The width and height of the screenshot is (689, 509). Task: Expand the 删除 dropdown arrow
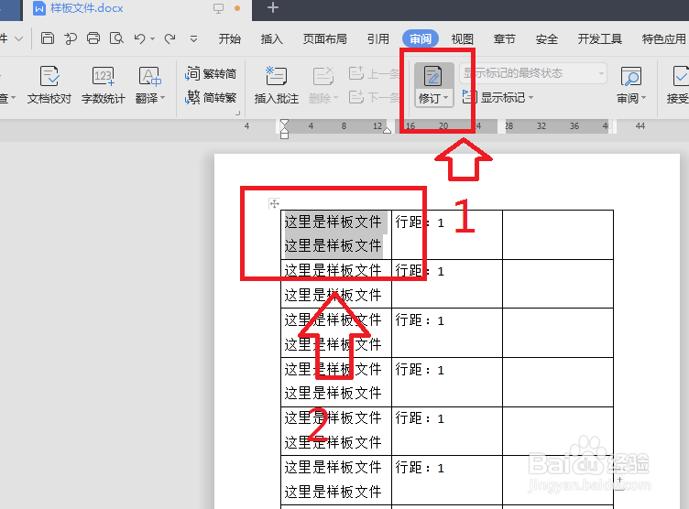coord(335,98)
